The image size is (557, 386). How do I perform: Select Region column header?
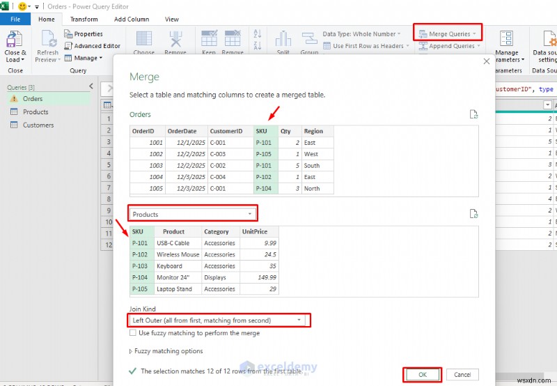coord(317,131)
